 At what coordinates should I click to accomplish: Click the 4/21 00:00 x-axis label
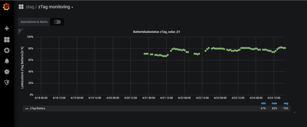148,98
